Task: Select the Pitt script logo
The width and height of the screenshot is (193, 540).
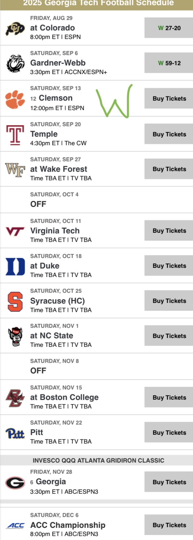Action: (15, 433)
